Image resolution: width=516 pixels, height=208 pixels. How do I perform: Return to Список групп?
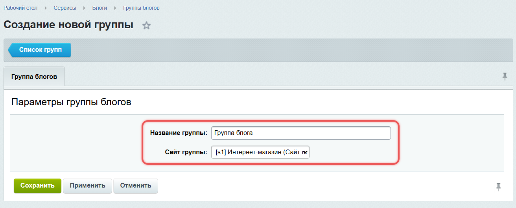pyautogui.click(x=40, y=50)
